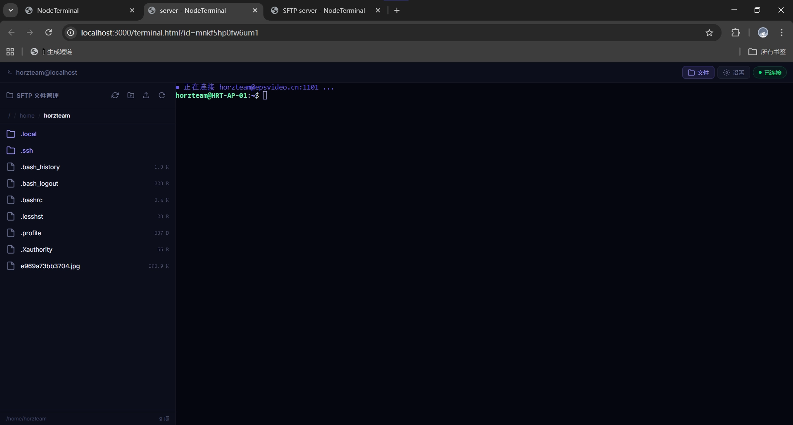Click the .bash_history file icon
The height and width of the screenshot is (425, 793).
11,167
